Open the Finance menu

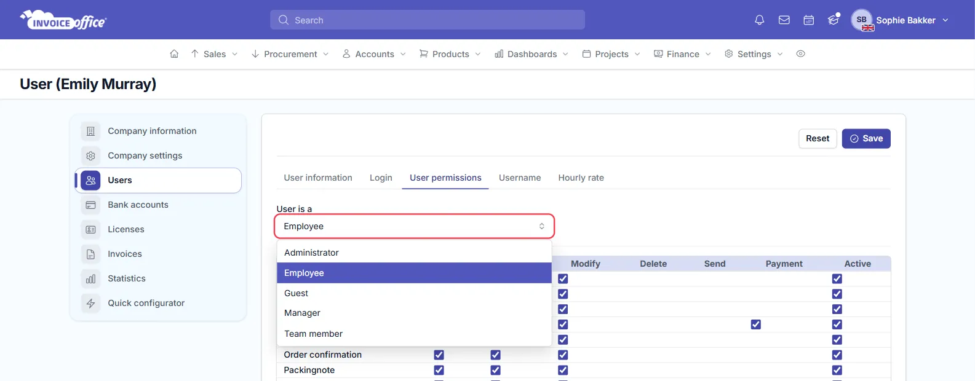tap(682, 54)
